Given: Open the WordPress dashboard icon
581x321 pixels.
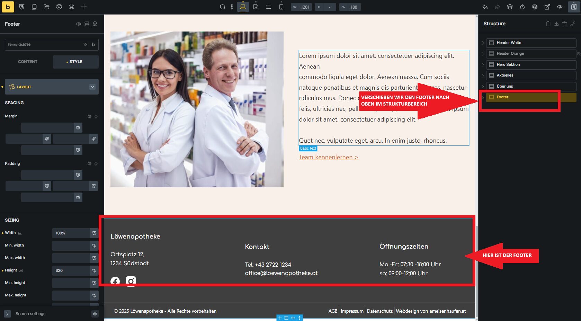Looking at the screenshot, I should 535,7.
